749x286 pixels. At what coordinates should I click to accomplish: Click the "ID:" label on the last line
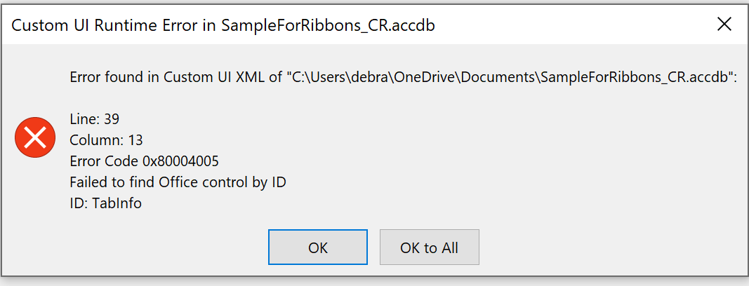[79, 203]
